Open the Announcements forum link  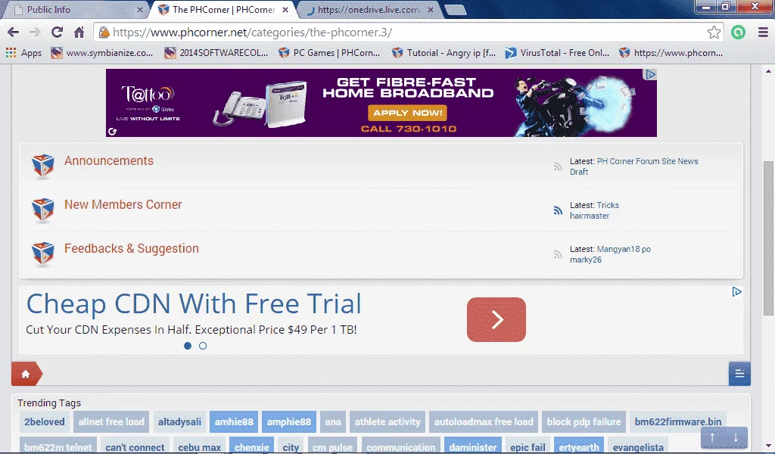click(109, 161)
